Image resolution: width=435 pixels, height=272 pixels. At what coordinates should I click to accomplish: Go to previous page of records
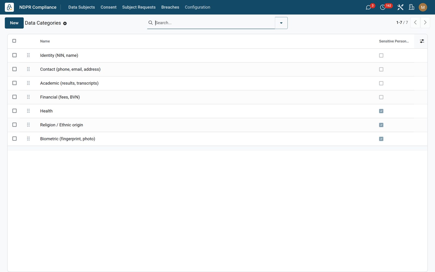(x=415, y=23)
